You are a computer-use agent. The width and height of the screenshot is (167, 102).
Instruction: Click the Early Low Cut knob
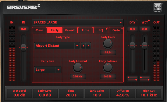78,68
